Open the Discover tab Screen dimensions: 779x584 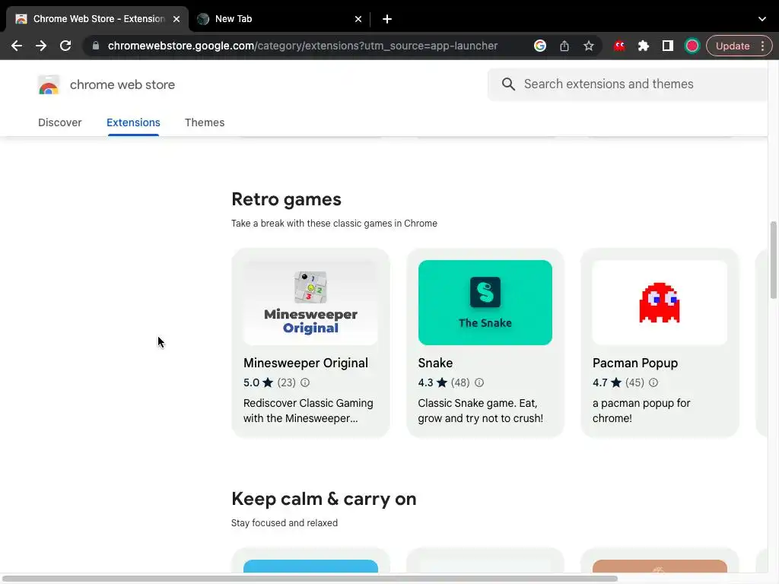tap(59, 122)
